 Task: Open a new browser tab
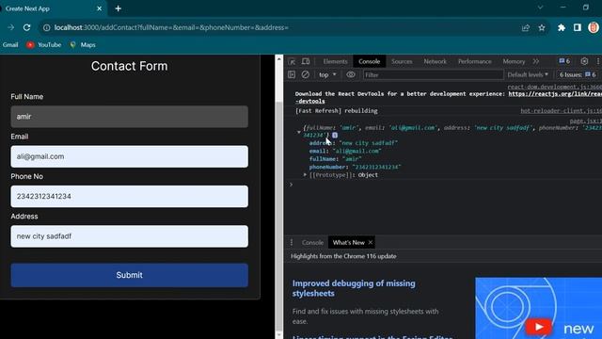(x=119, y=8)
